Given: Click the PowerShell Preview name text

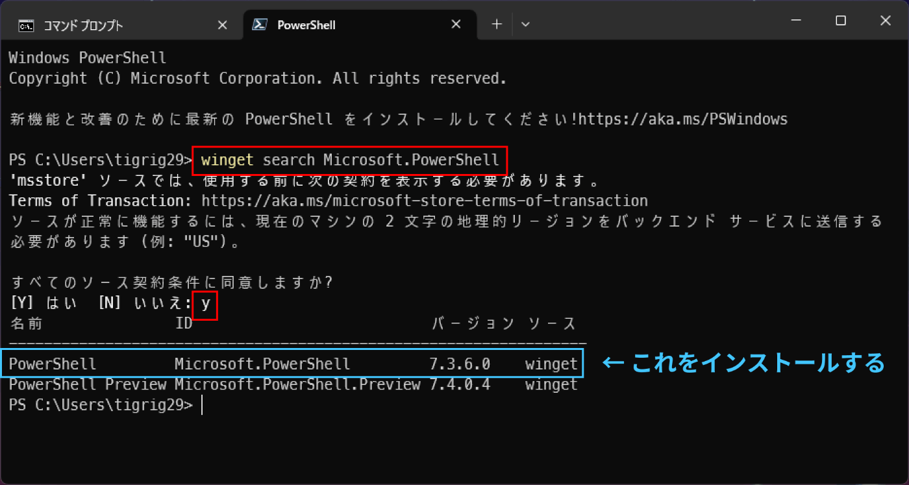Looking at the screenshot, I should point(88,384).
